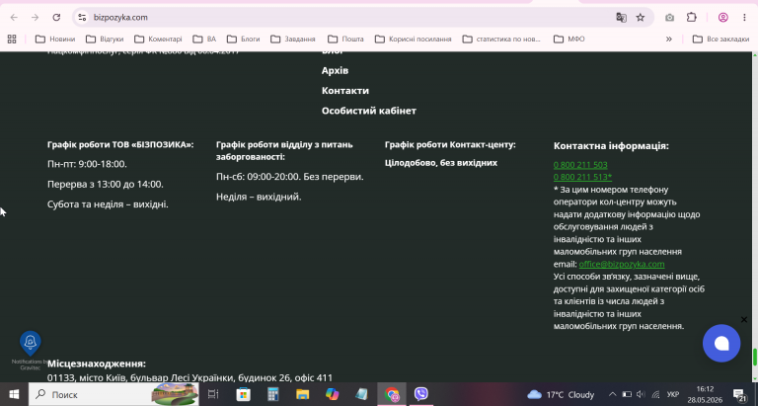This screenshot has width=758, height=406.
Task: Open the Все закладки folder
Action: [x=720, y=39]
